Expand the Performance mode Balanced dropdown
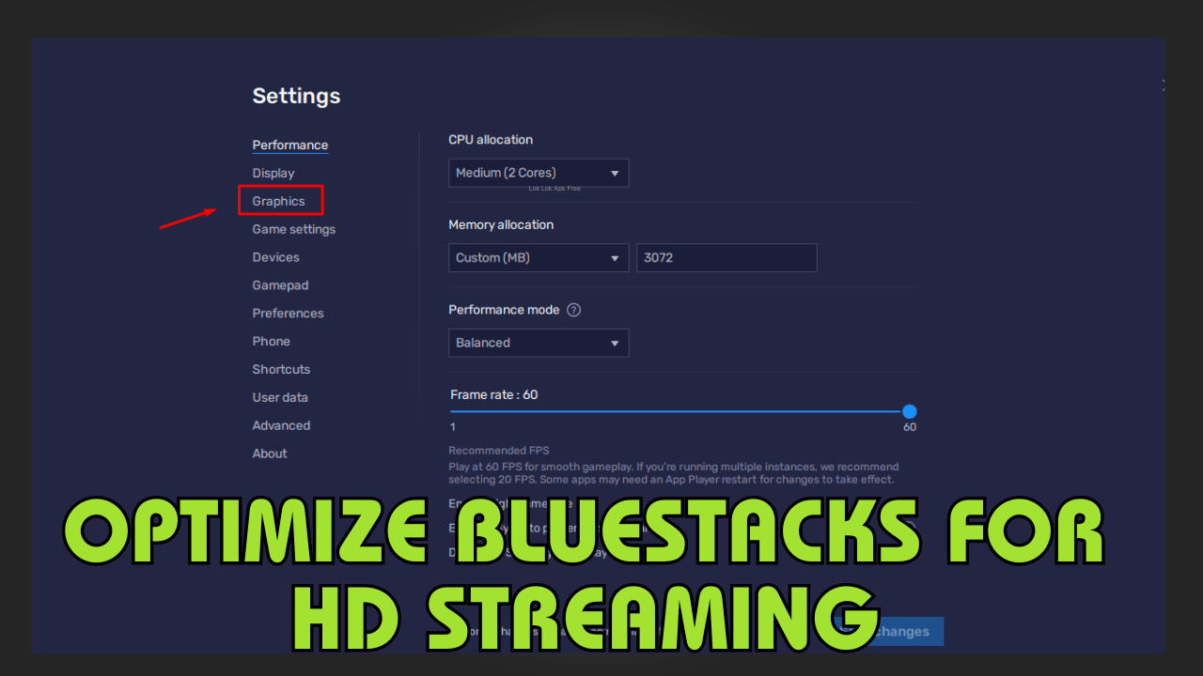The height and width of the screenshot is (676, 1203). (x=539, y=343)
